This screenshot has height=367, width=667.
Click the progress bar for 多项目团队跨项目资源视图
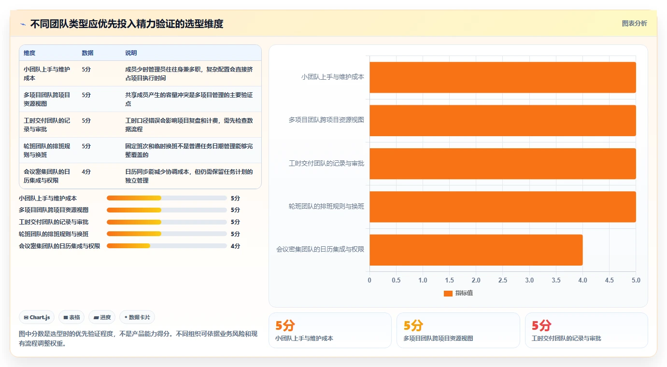pyautogui.click(x=167, y=210)
